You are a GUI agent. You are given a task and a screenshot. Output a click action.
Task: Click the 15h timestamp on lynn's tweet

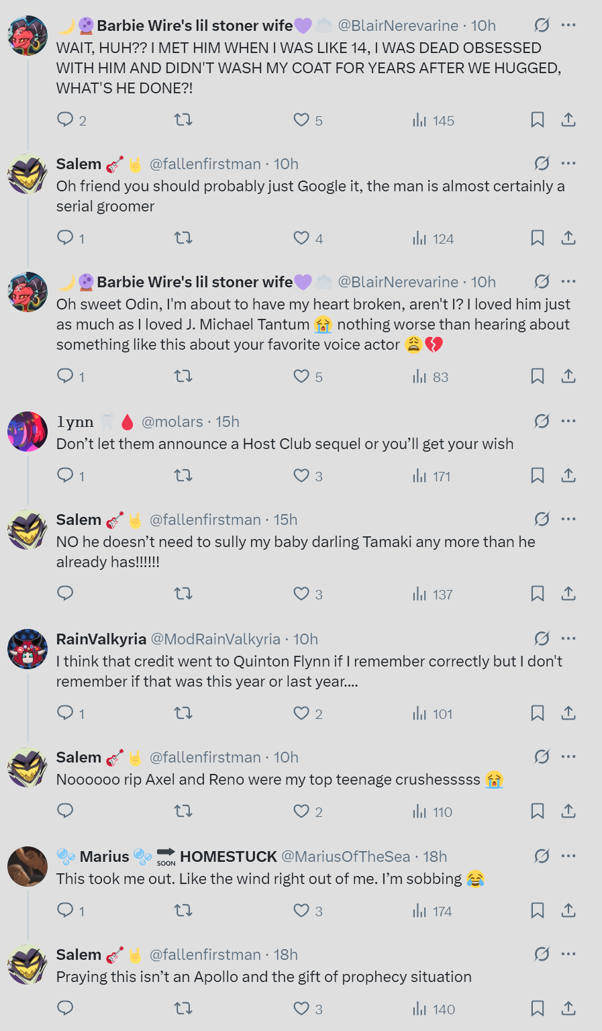(x=228, y=422)
